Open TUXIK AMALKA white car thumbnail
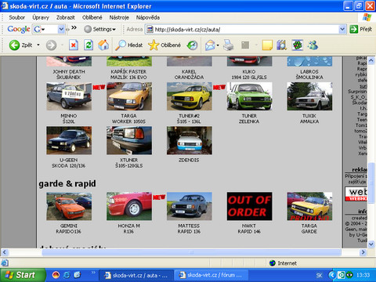 (309, 96)
